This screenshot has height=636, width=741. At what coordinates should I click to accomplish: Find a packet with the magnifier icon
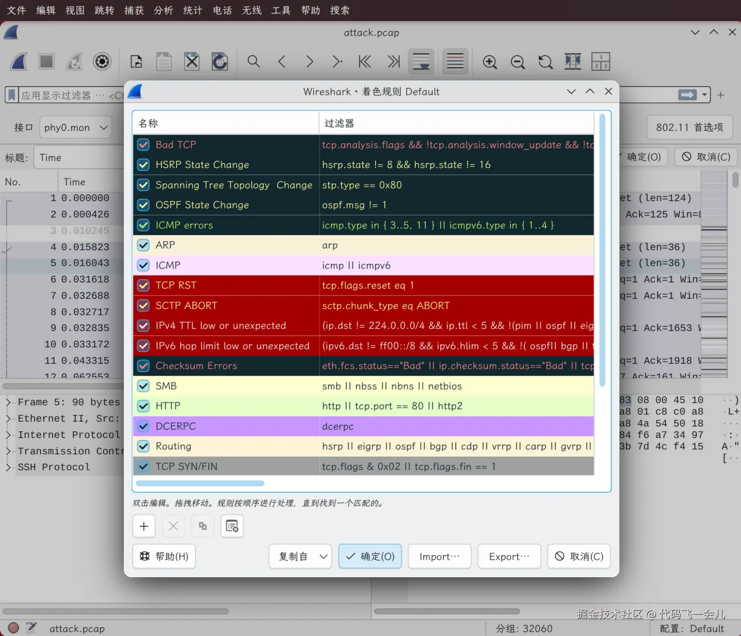(253, 62)
